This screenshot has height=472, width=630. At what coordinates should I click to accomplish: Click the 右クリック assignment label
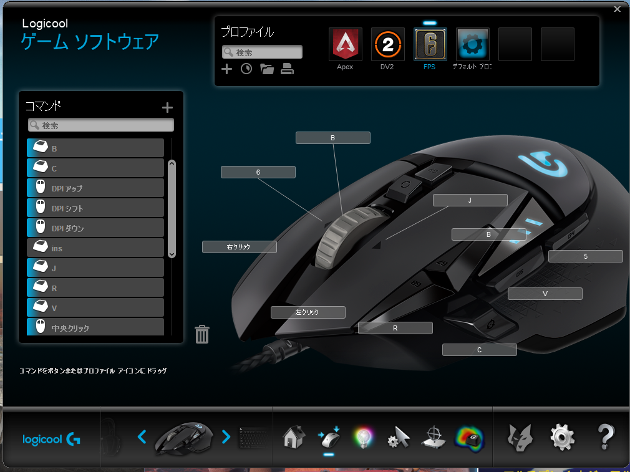(239, 247)
